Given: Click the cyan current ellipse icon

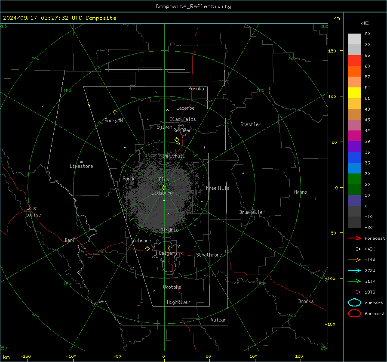Looking at the screenshot, I should point(354,303).
